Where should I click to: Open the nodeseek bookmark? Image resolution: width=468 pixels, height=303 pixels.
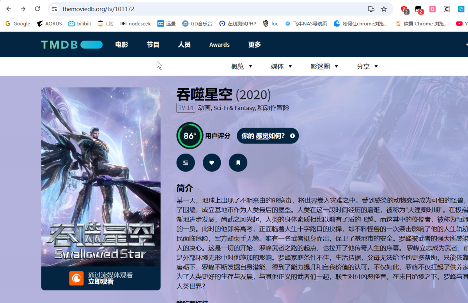click(x=135, y=23)
